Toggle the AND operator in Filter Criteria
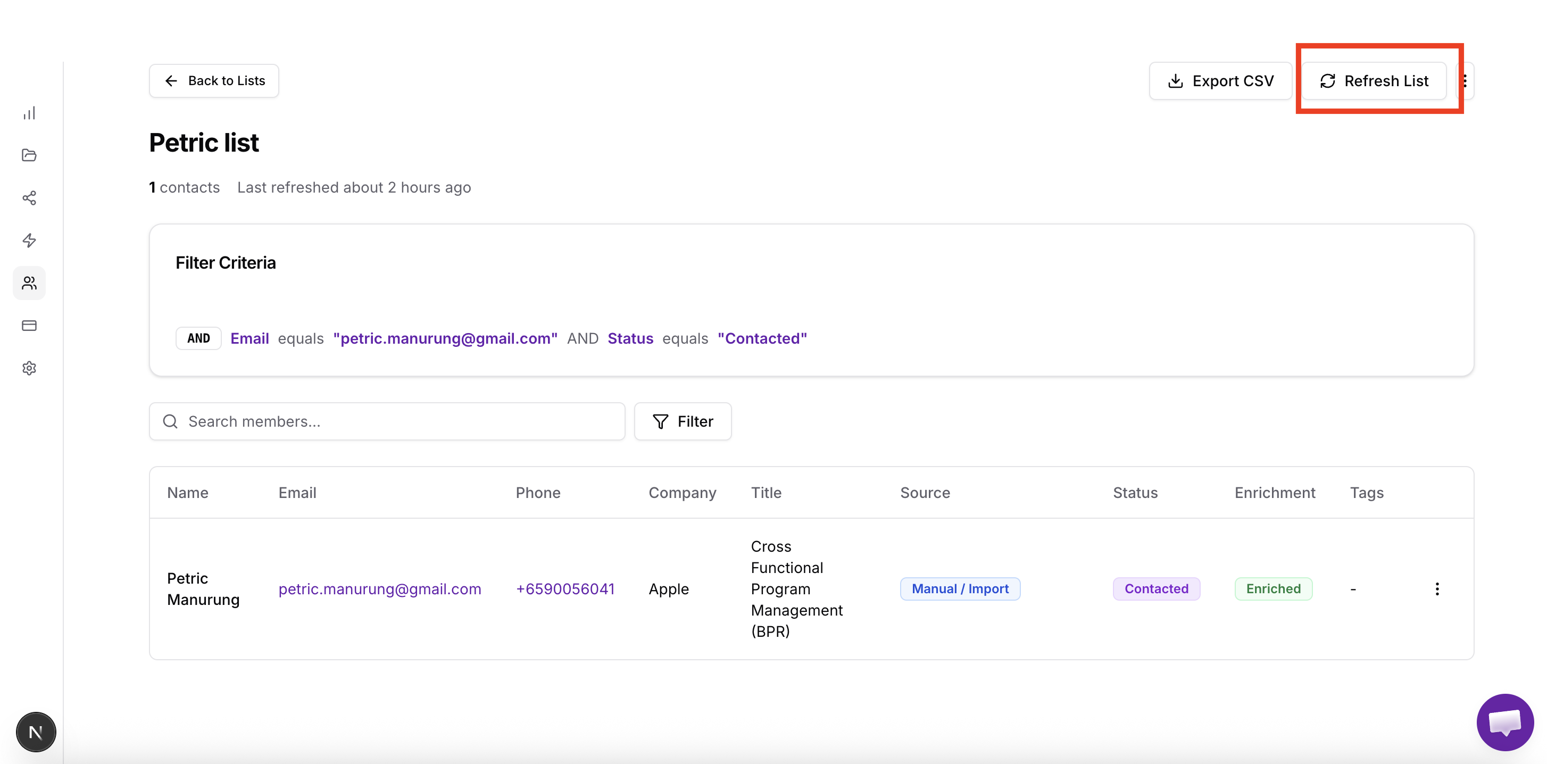 [197, 338]
